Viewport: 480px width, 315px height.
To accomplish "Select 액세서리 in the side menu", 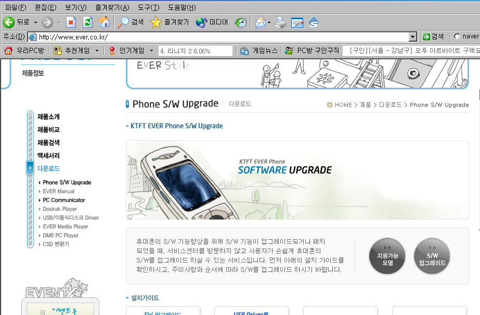I will coord(48,156).
